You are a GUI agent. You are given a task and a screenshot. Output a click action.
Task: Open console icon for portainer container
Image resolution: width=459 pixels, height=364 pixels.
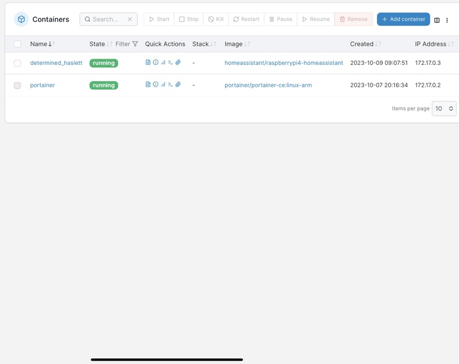[170, 84]
